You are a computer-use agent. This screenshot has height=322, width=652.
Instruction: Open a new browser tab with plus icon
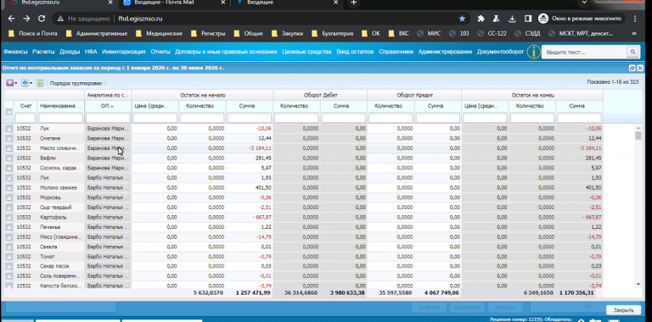pos(353,3)
